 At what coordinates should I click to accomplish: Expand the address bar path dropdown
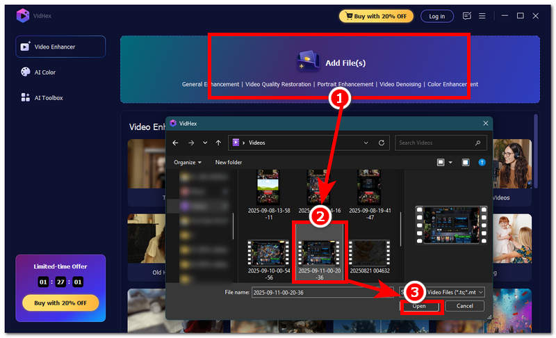[366, 143]
